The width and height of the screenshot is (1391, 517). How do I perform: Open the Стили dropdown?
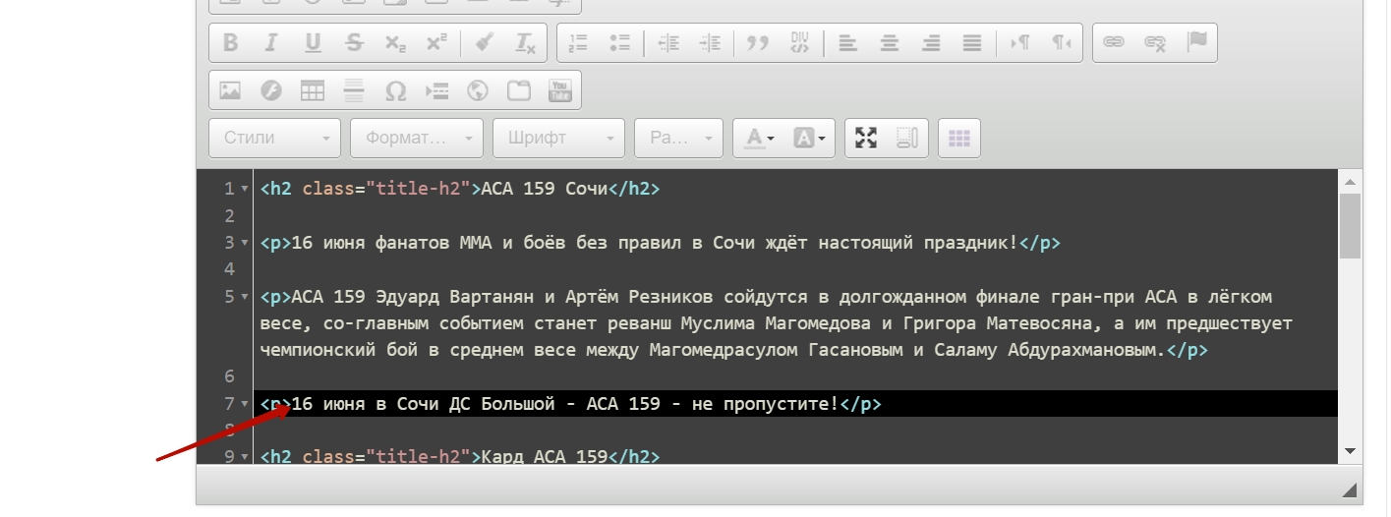point(274,139)
